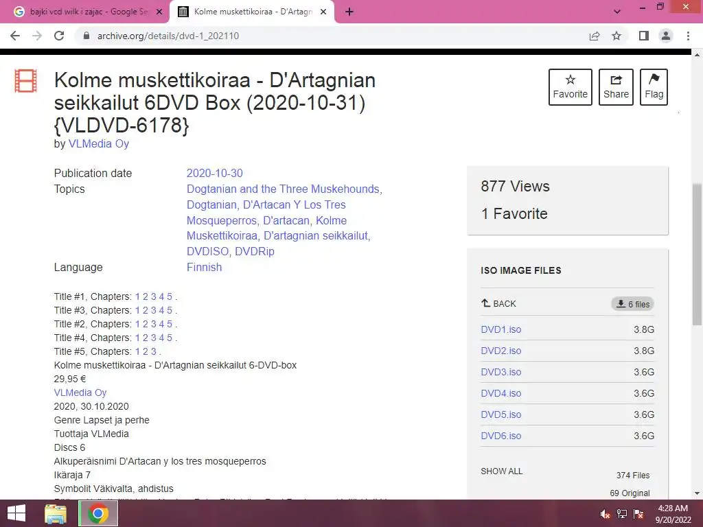Click the page vertical scrollbar thumb

coord(697,254)
